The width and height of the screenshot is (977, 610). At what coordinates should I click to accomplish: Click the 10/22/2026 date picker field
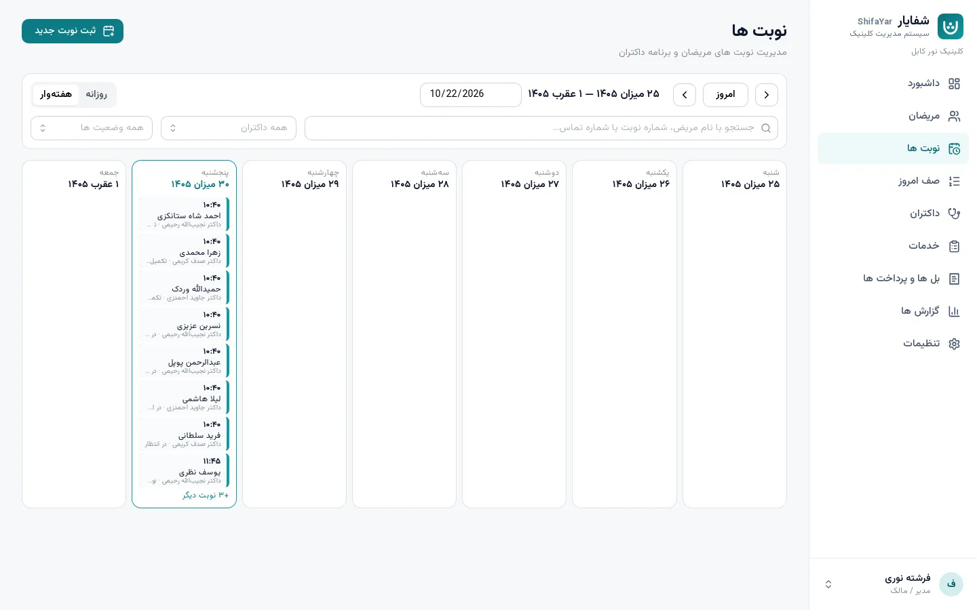pos(471,95)
